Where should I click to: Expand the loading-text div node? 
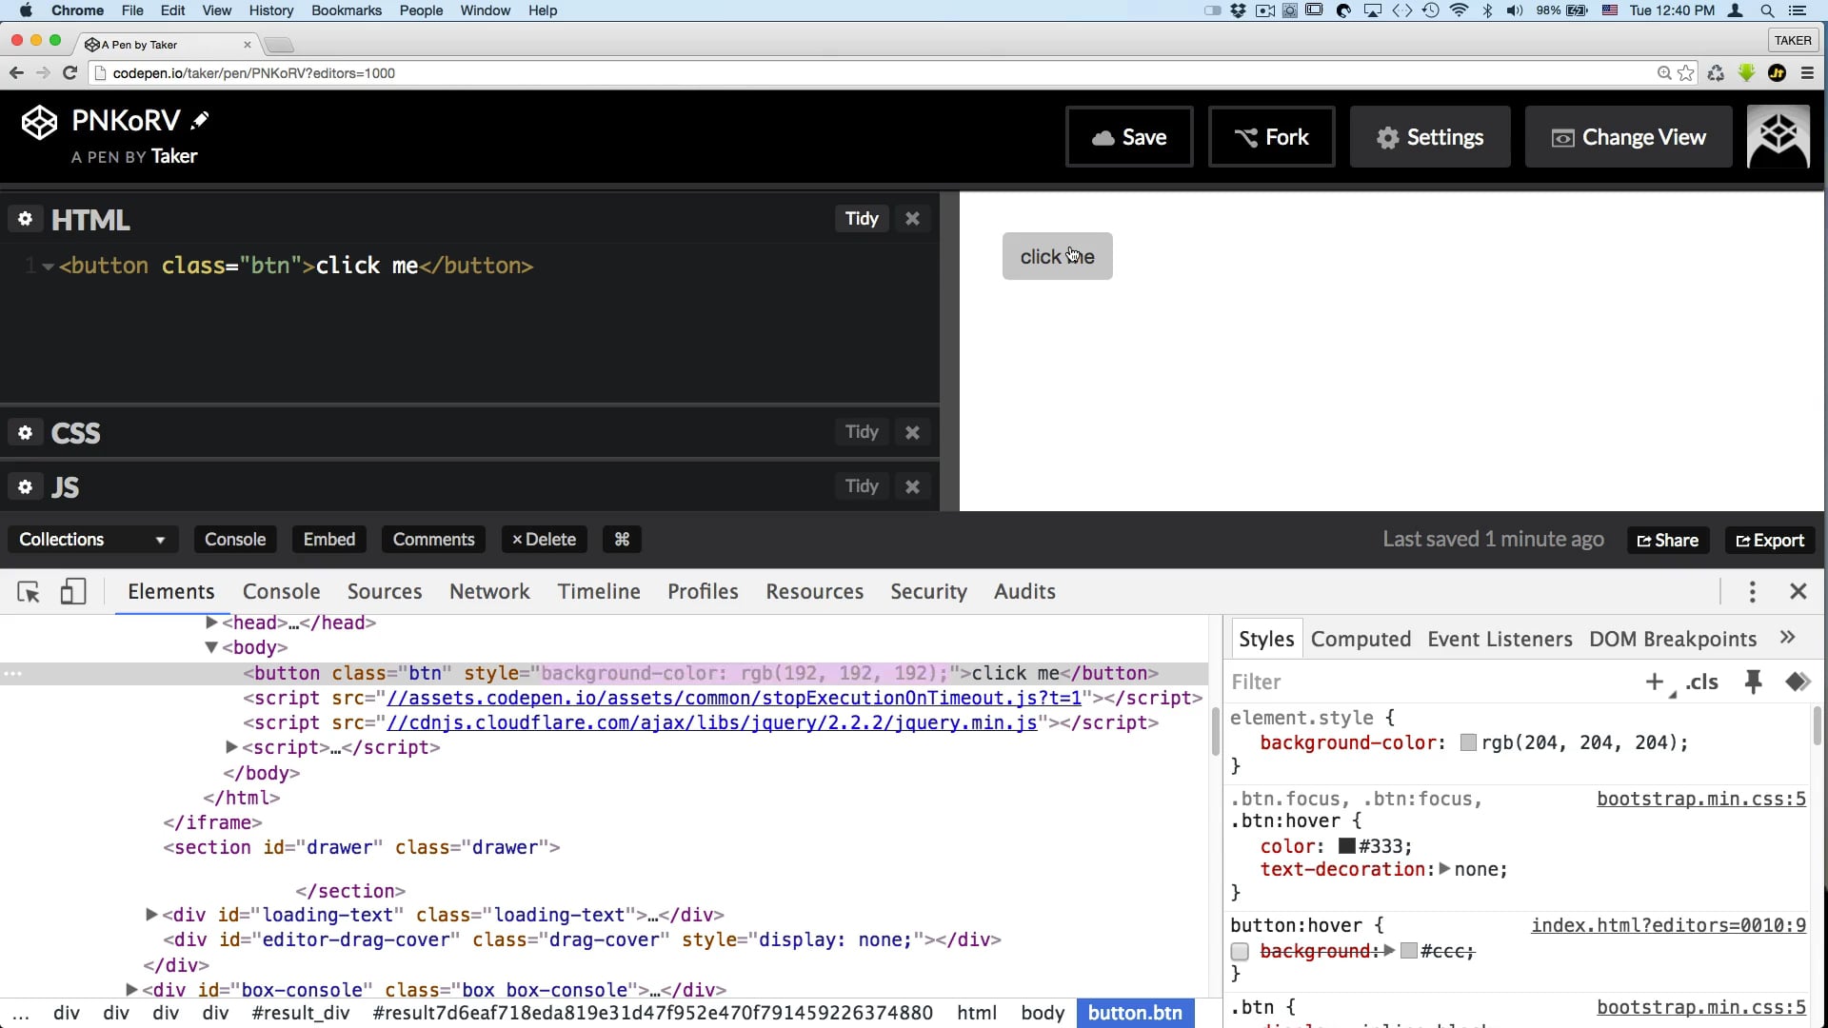[x=150, y=915]
